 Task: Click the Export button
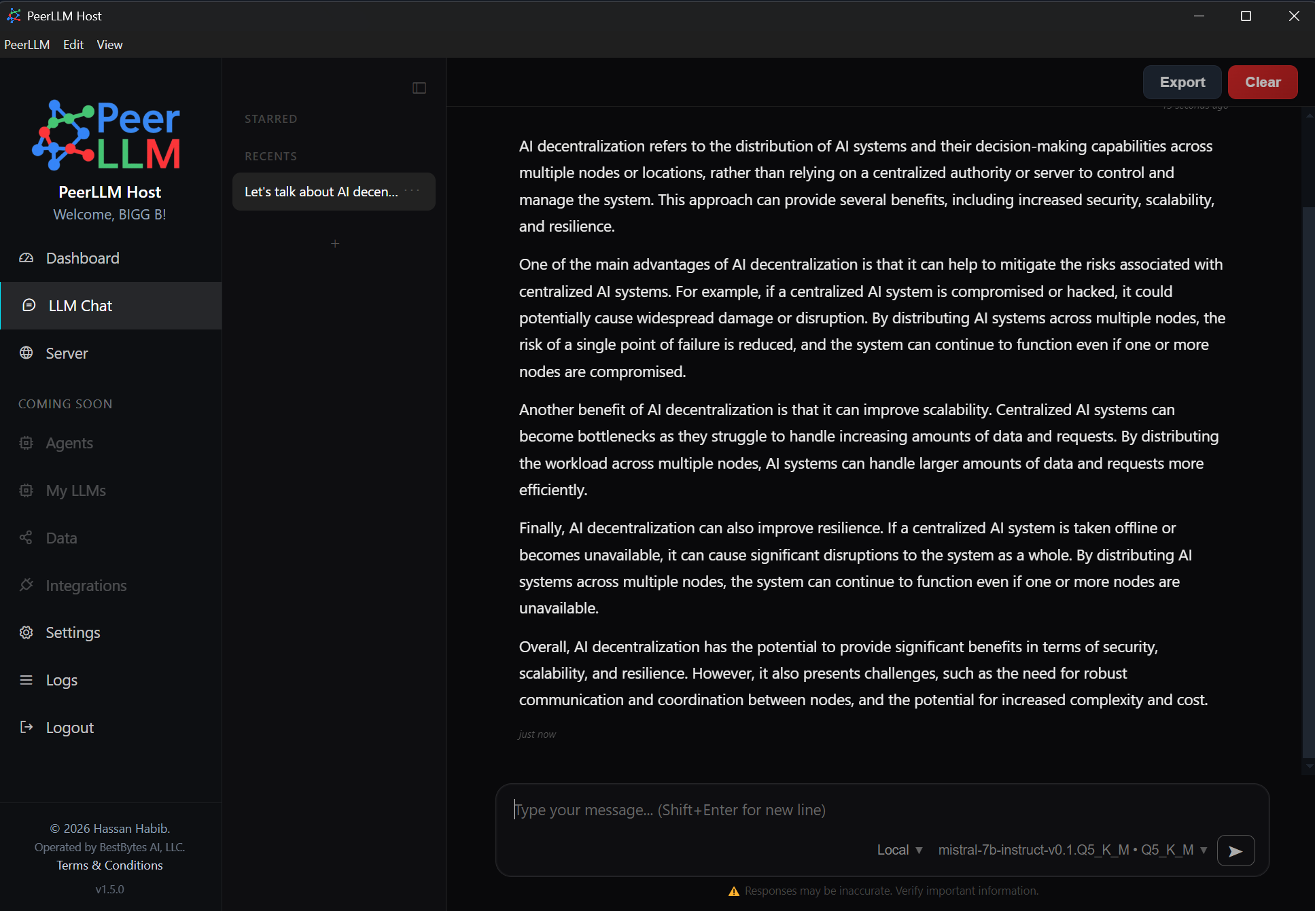tap(1182, 82)
